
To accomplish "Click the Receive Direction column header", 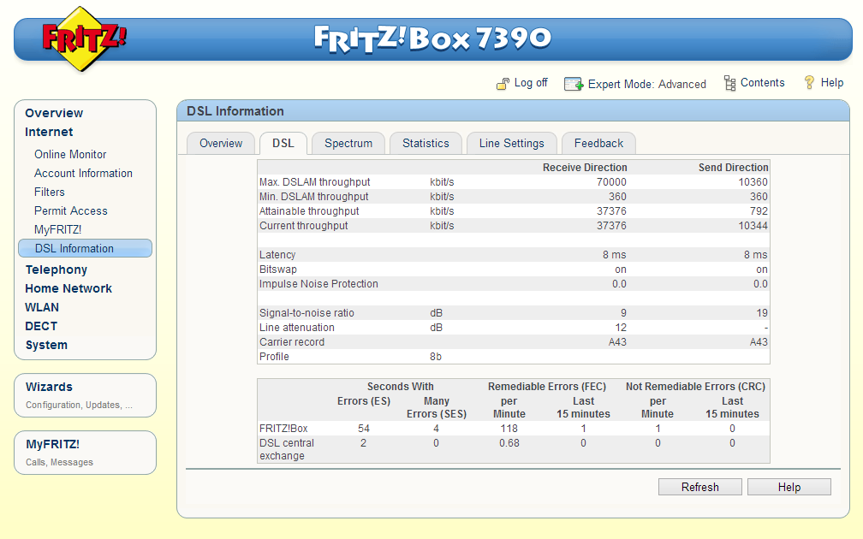I will pos(585,167).
